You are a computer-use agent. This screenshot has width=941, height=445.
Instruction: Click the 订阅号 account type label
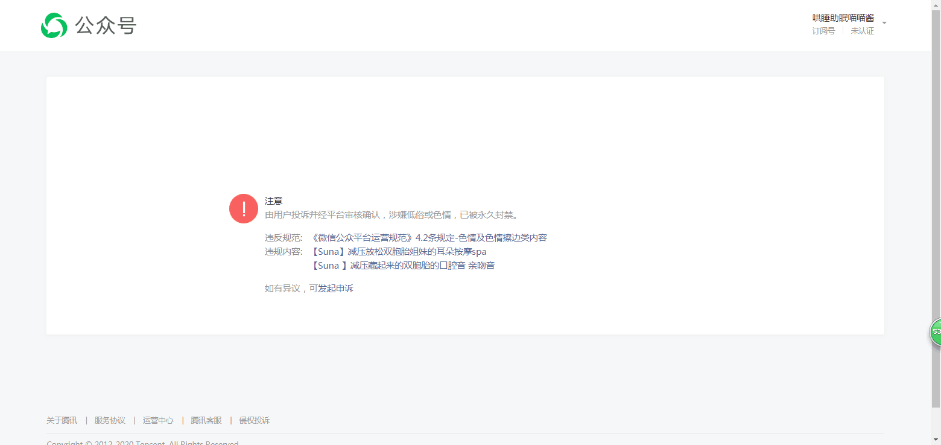point(823,31)
